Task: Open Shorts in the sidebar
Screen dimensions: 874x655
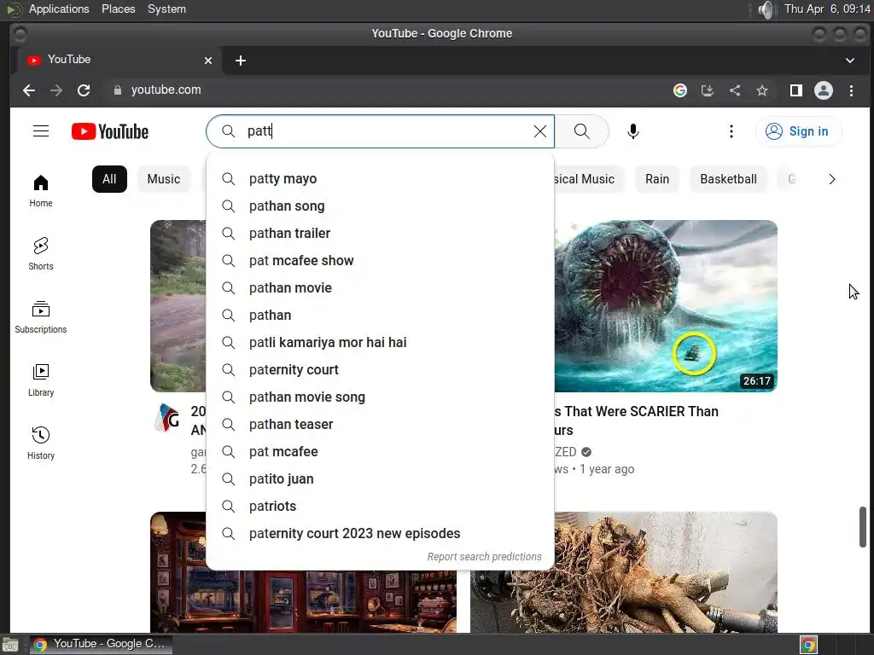Action: 41,253
